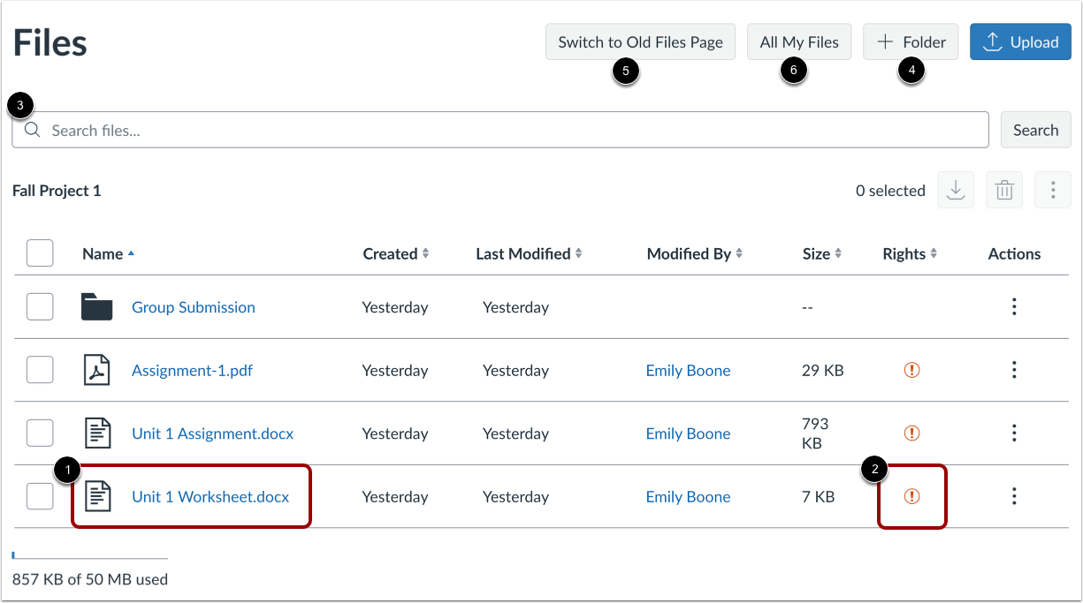
Task: Open the toolbar overflow kebab menu beside the trash icon
Action: (x=1052, y=190)
